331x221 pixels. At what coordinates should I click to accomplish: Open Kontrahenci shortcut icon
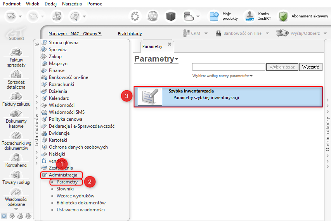click(x=16, y=158)
